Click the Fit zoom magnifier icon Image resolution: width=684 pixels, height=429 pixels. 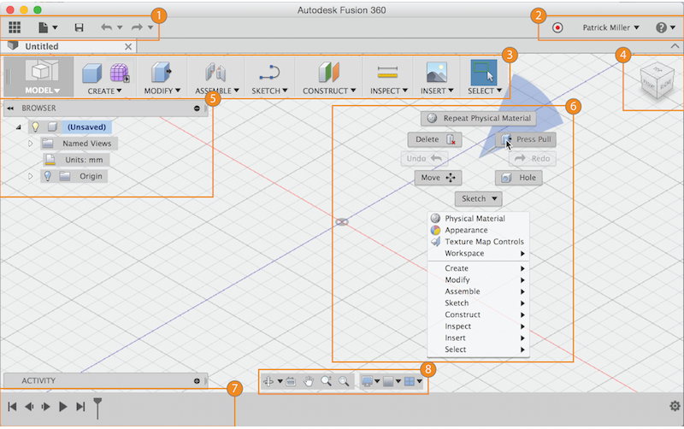pos(344,381)
